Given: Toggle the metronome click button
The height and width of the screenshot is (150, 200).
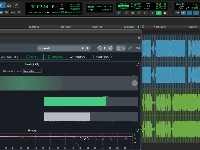Looking at the screenshot, I should [183, 13].
